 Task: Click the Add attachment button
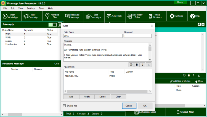coord(71,97)
